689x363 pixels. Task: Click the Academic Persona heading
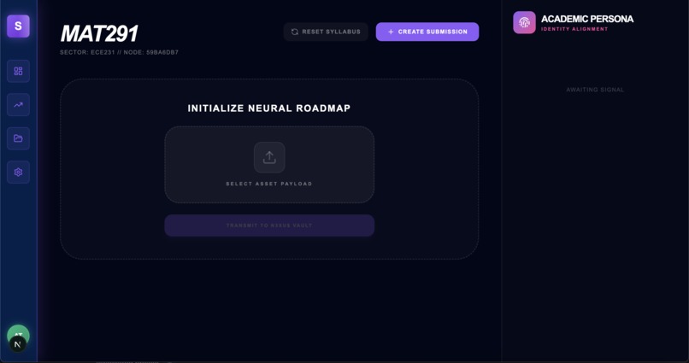[587, 19]
